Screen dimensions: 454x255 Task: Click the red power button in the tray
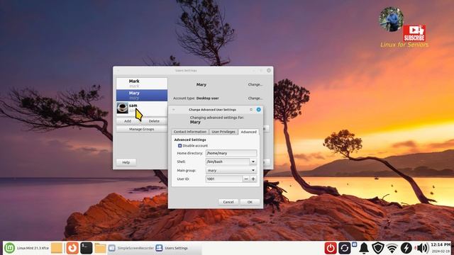point(331,248)
